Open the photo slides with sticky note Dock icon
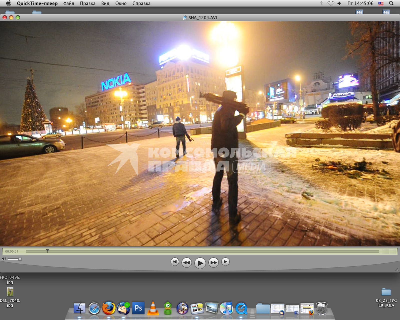The height and width of the screenshot is (320, 400). 197,308
